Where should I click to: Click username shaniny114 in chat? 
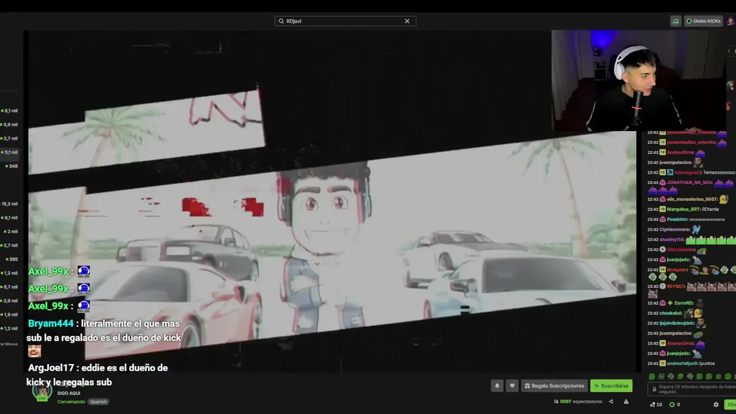(x=673, y=240)
